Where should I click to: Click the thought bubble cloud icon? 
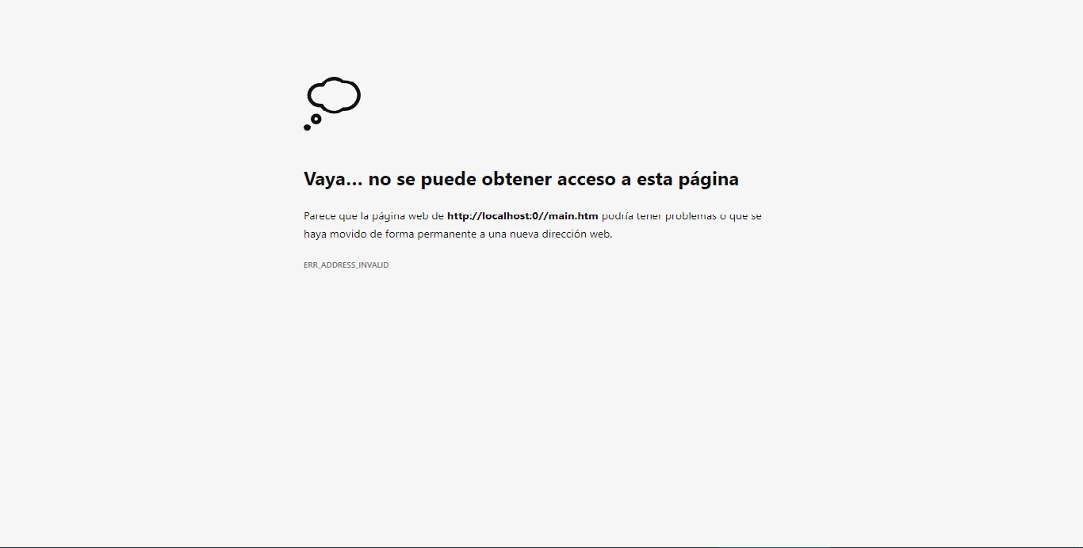334,95
